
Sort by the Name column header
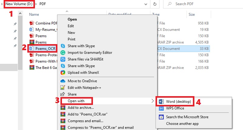pos(34,15)
